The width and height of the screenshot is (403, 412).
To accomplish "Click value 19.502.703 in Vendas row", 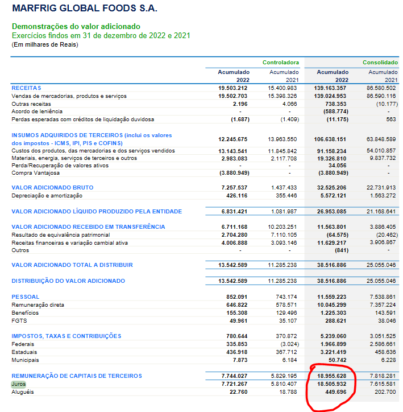I will click(232, 96).
